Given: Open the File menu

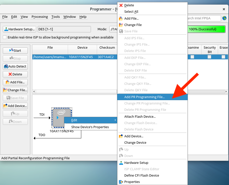Looking at the screenshot, I should (5, 17).
